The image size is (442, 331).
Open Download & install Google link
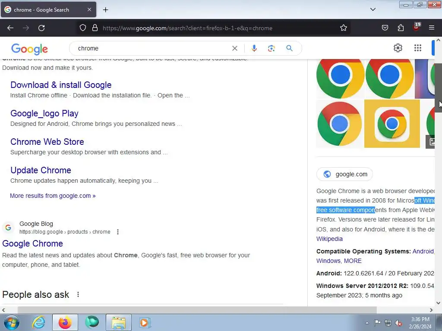click(x=61, y=85)
